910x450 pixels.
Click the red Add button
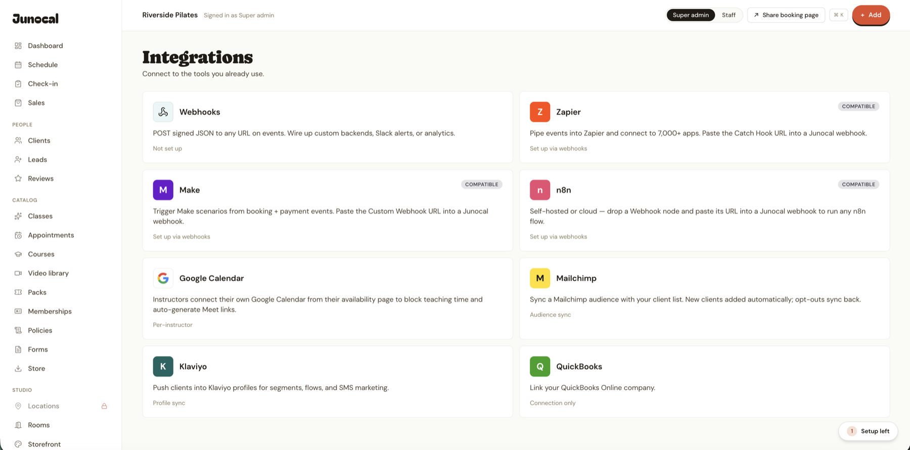[871, 15]
